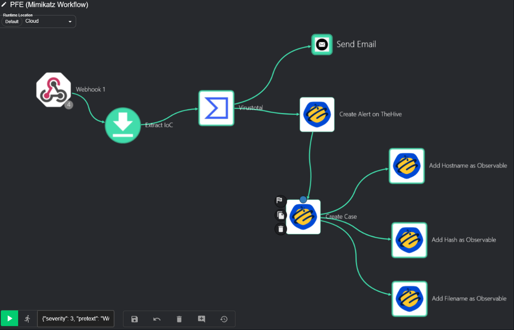
Task: Click the Default runtime location chip
Action: tap(12, 21)
